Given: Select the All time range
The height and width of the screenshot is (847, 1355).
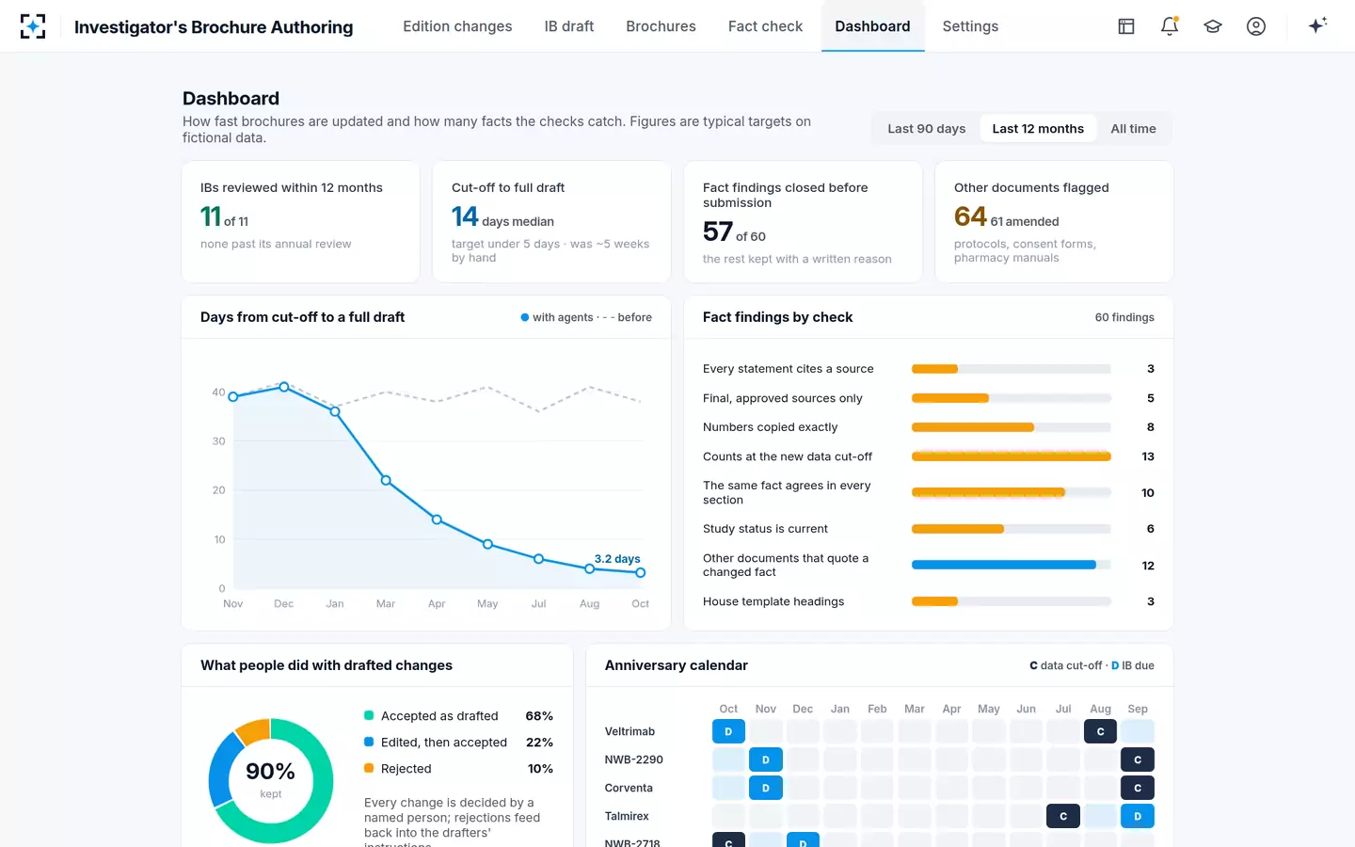Looking at the screenshot, I should 1133,129.
